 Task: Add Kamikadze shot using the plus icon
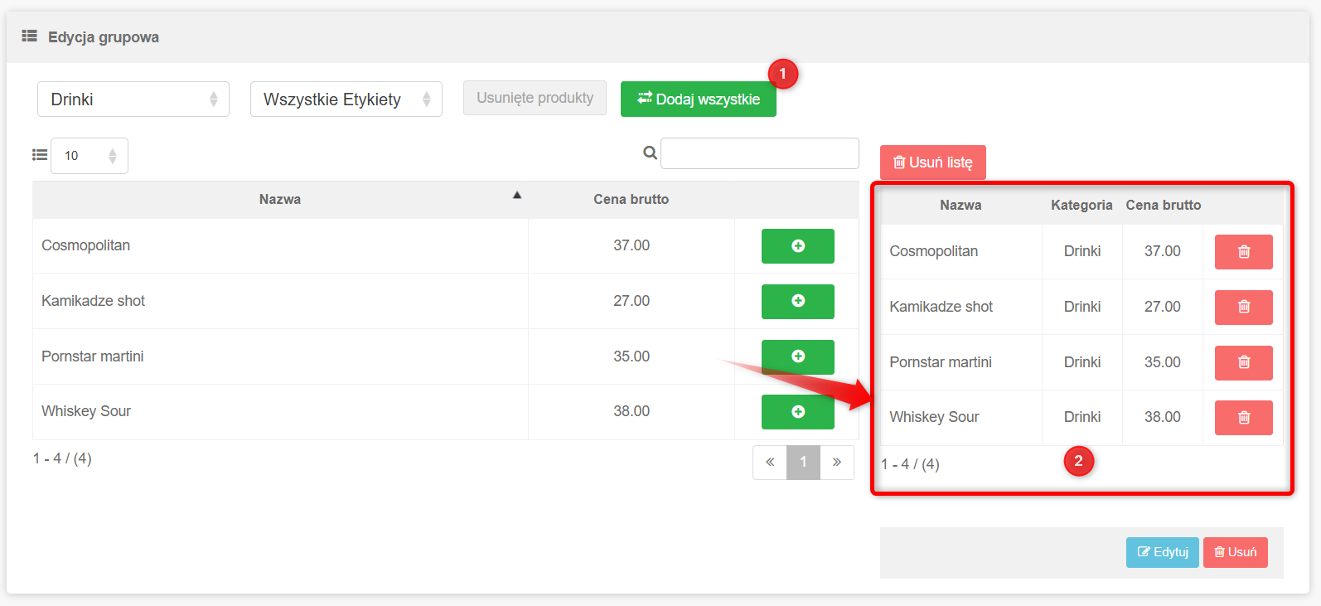click(x=797, y=302)
